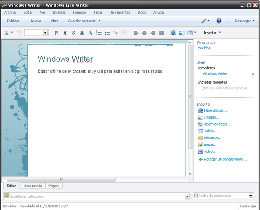Open the paragraph style combo box

pyautogui.click(x=36, y=33)
